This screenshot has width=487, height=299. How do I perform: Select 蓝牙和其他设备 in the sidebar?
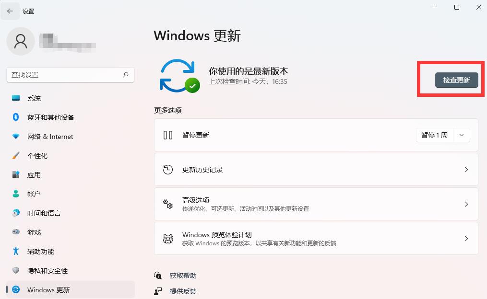(x=71, y=117)
